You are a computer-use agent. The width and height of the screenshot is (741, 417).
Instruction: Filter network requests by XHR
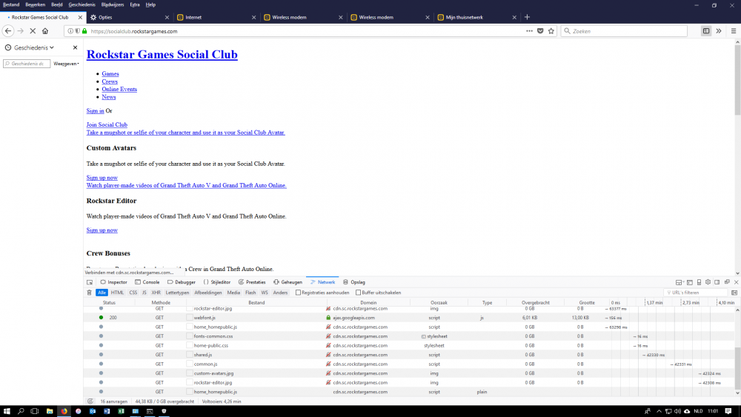point(156,293)
